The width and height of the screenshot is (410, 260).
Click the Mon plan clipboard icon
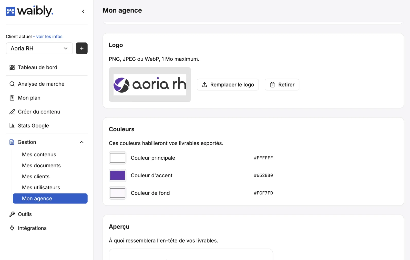(12, 98)
